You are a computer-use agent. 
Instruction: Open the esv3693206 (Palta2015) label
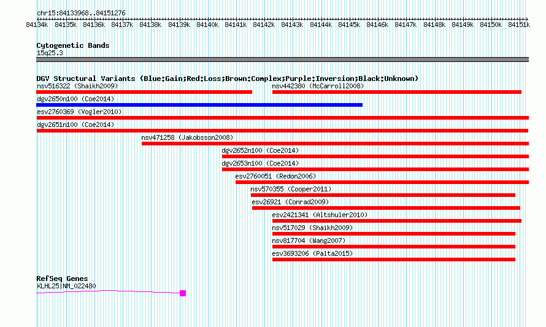tap(312, 253)
